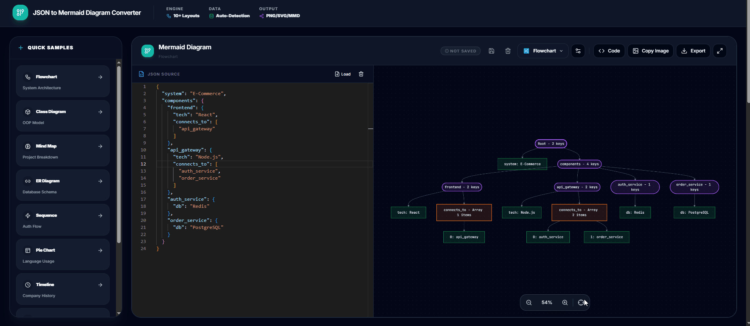The image size is (750, 326).
Task: Click the app logo icon in header
Action: (20, 13)
